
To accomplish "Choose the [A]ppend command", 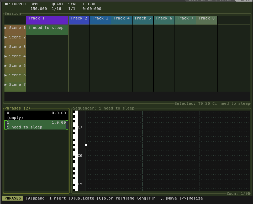I will tap(35, 198).
